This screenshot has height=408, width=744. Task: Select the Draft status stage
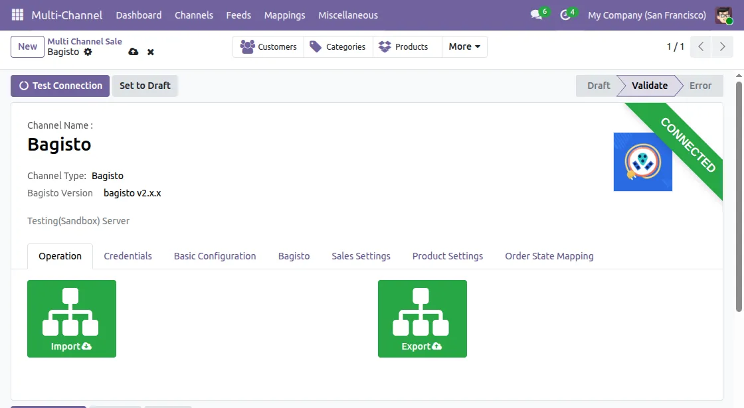coord(599,86)
